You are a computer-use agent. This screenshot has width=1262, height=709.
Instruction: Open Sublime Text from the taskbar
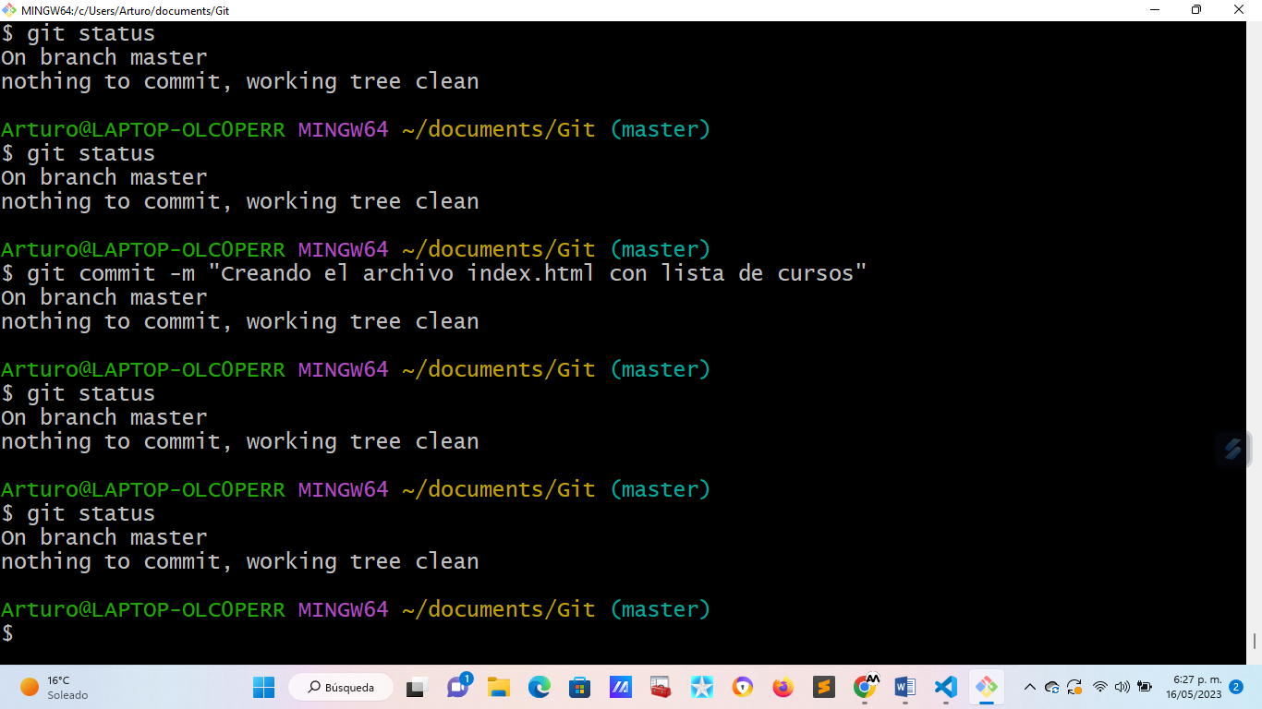pos(824,687)
